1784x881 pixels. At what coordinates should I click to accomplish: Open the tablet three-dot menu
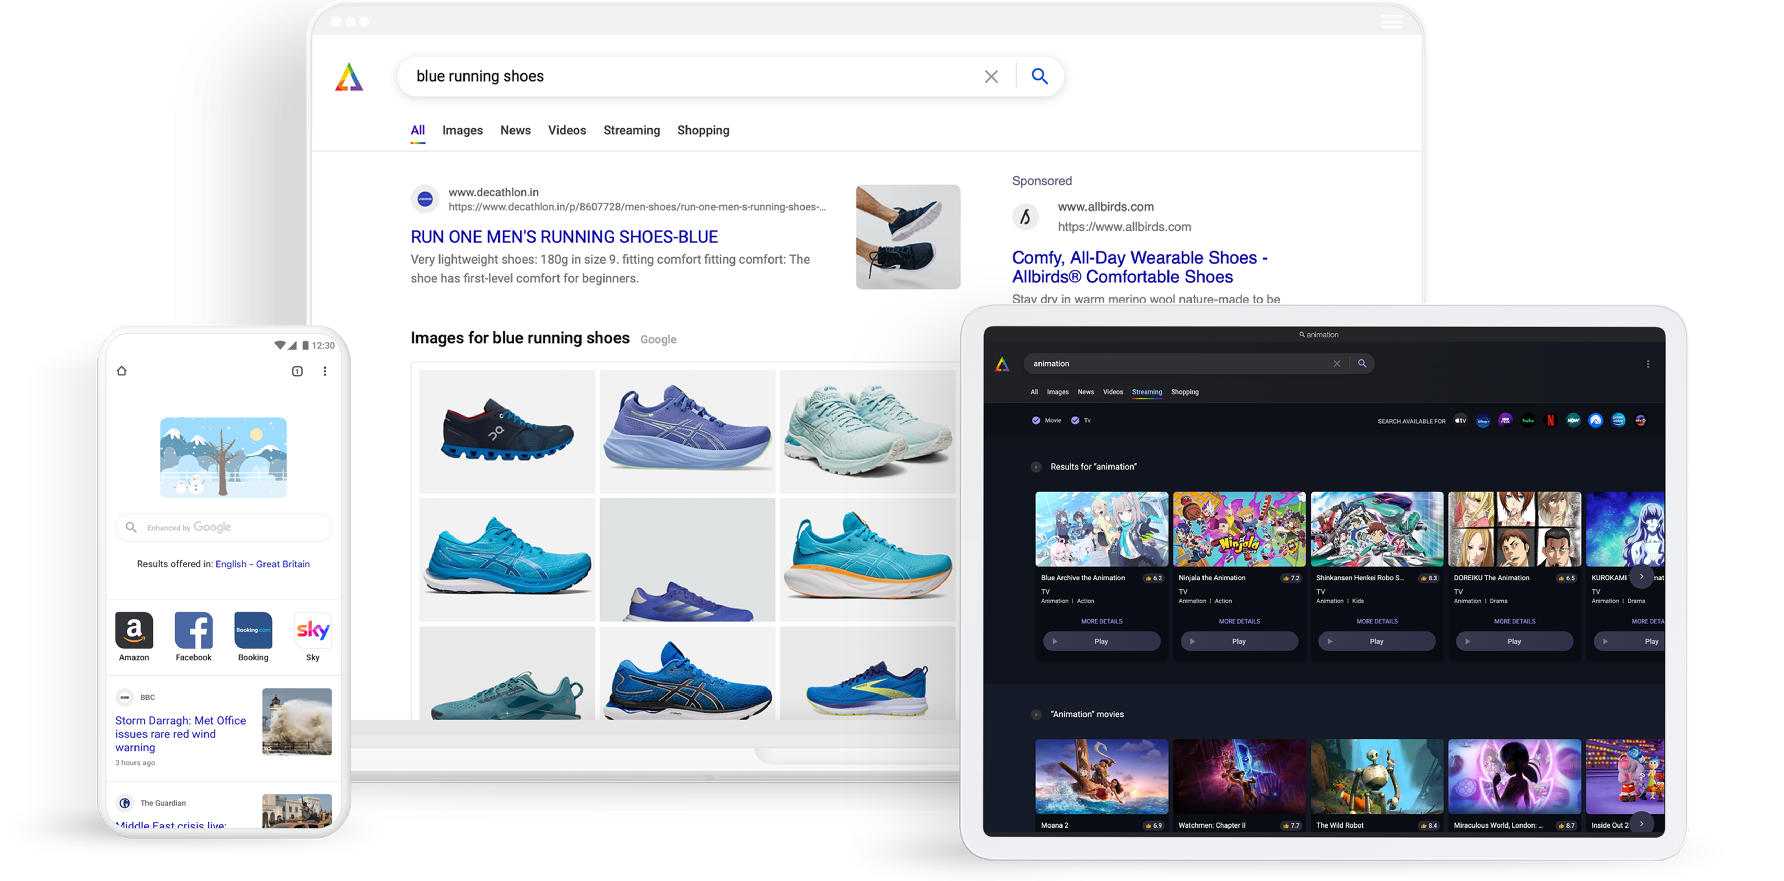point(1648,364)
